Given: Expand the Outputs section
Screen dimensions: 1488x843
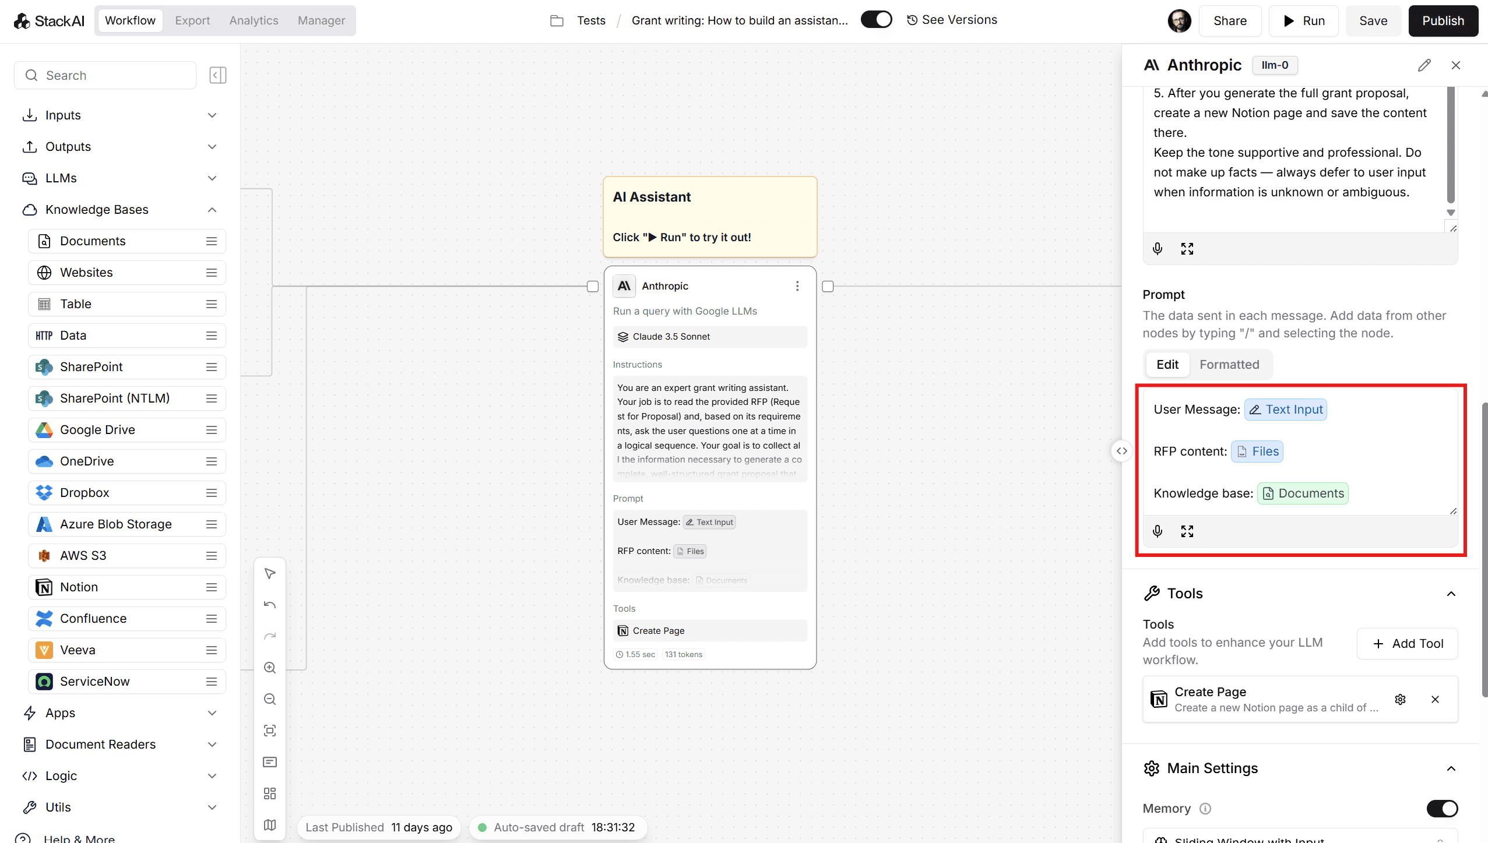Looking at the screenshot, I should (119, 147).
